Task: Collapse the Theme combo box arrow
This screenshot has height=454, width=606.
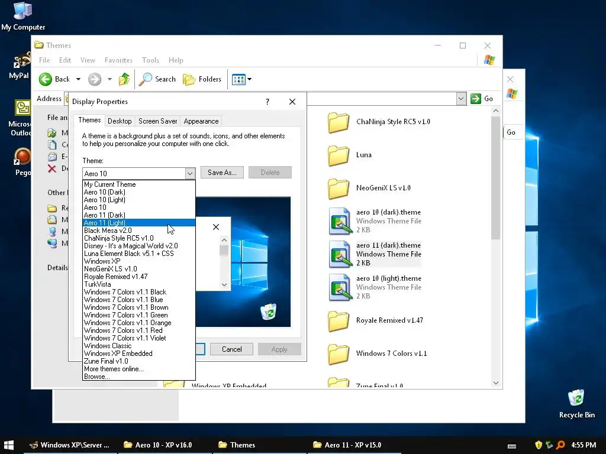Action: click(190, 174)
